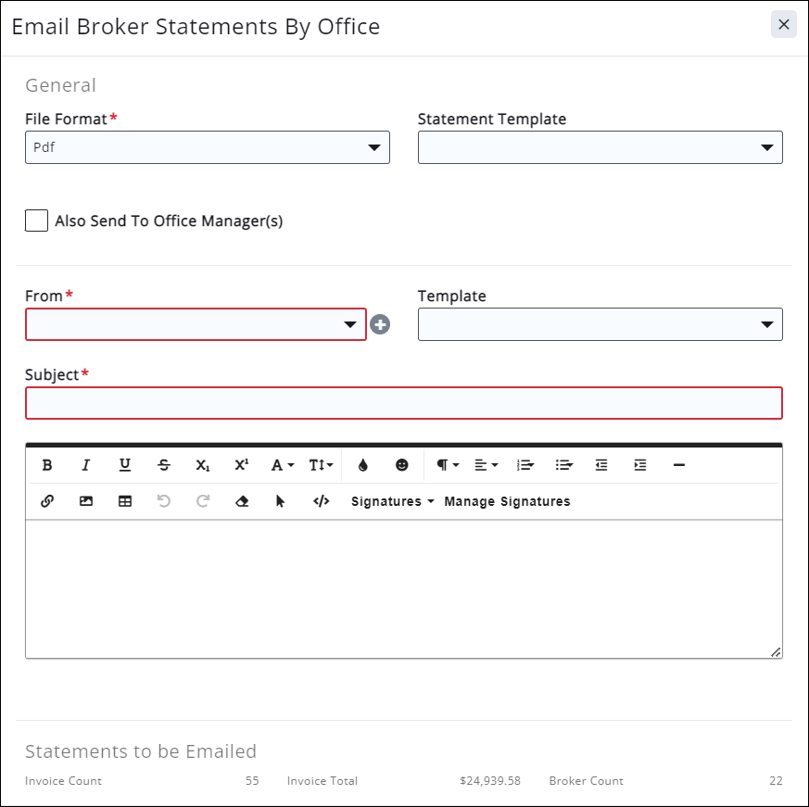Open the emoticons picker
The width and height of the screenshot is (809, 807).
click(x=401, y=465)
